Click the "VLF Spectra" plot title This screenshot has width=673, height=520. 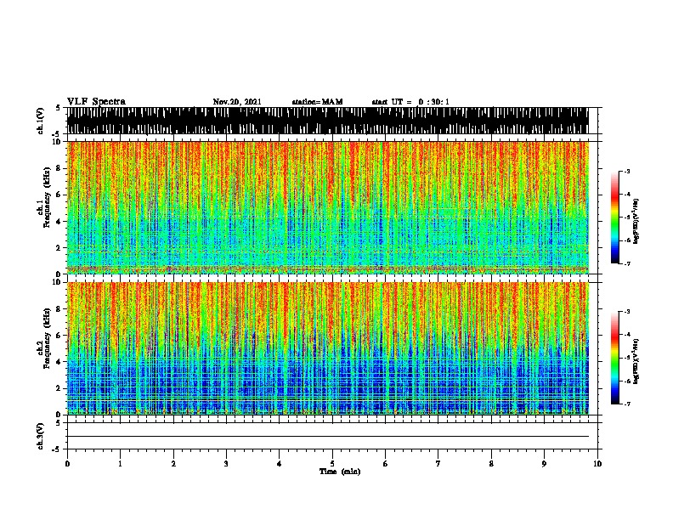click(x=96, y=102)
